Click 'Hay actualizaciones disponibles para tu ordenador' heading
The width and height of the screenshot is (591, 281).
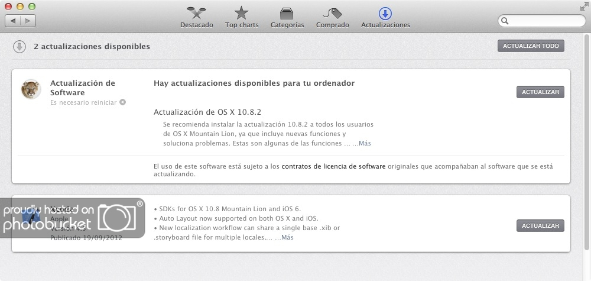254,83
